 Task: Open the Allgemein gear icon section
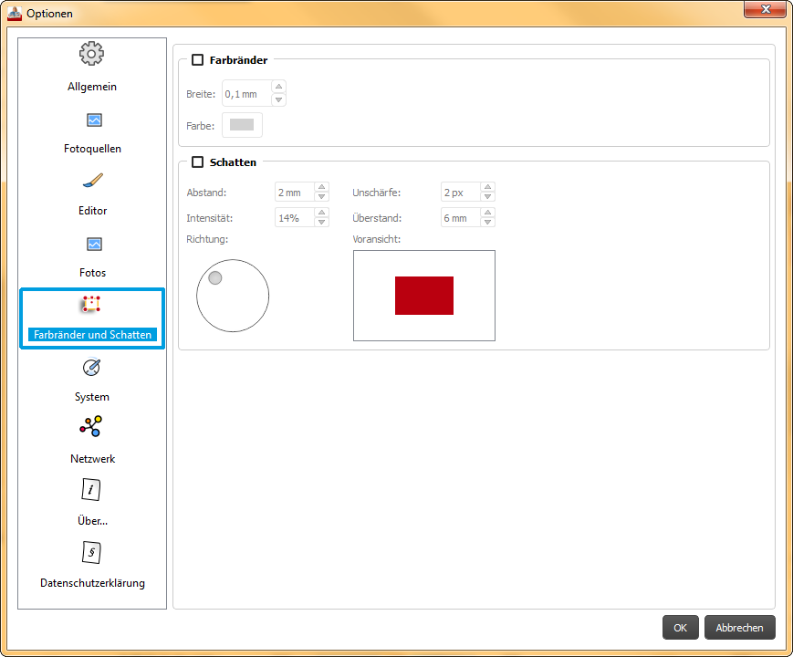[x=91, y=55]
